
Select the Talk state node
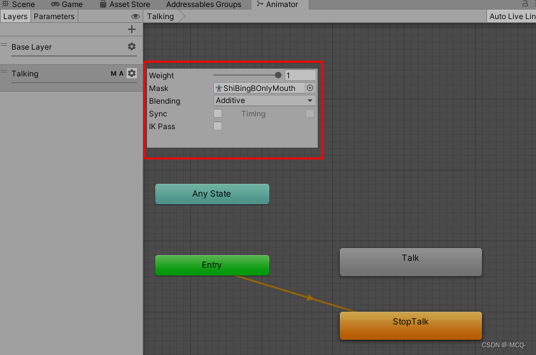point(411,262)
